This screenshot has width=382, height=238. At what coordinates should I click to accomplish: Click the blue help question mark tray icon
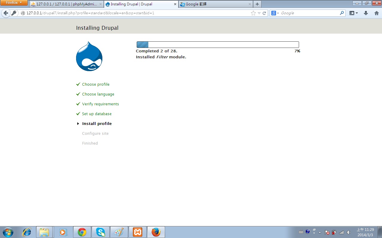click(308, 232)
